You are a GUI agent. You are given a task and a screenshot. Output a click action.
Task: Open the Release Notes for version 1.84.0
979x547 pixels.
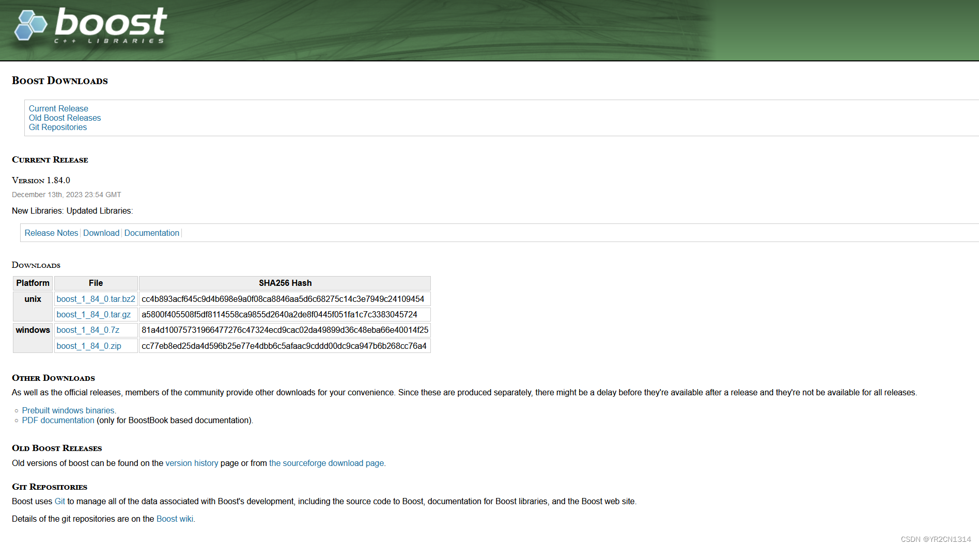click(x=51, y=233)
